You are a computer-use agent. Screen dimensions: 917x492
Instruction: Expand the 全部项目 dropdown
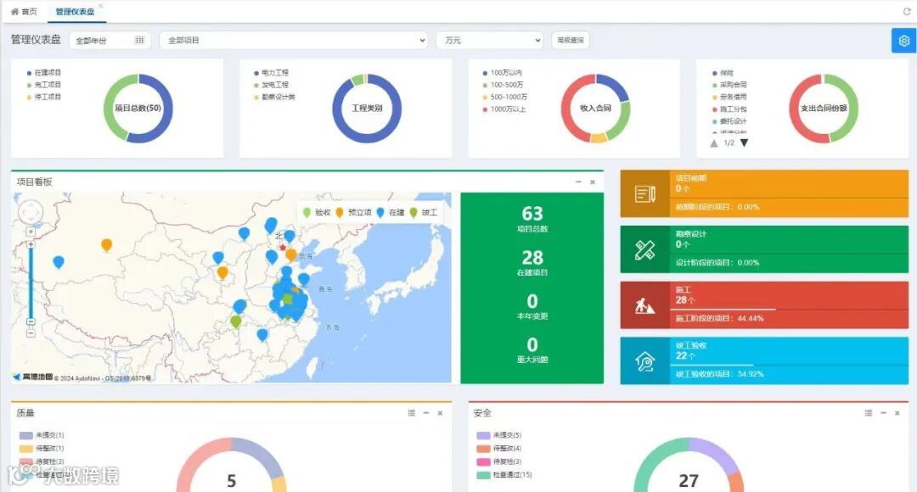point(293,41)
